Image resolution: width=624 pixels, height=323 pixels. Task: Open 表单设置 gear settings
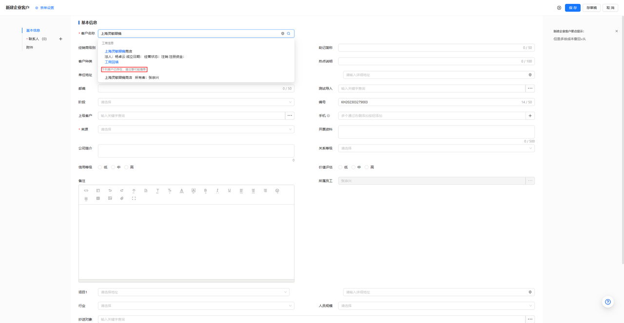click(x=44, y=8)
